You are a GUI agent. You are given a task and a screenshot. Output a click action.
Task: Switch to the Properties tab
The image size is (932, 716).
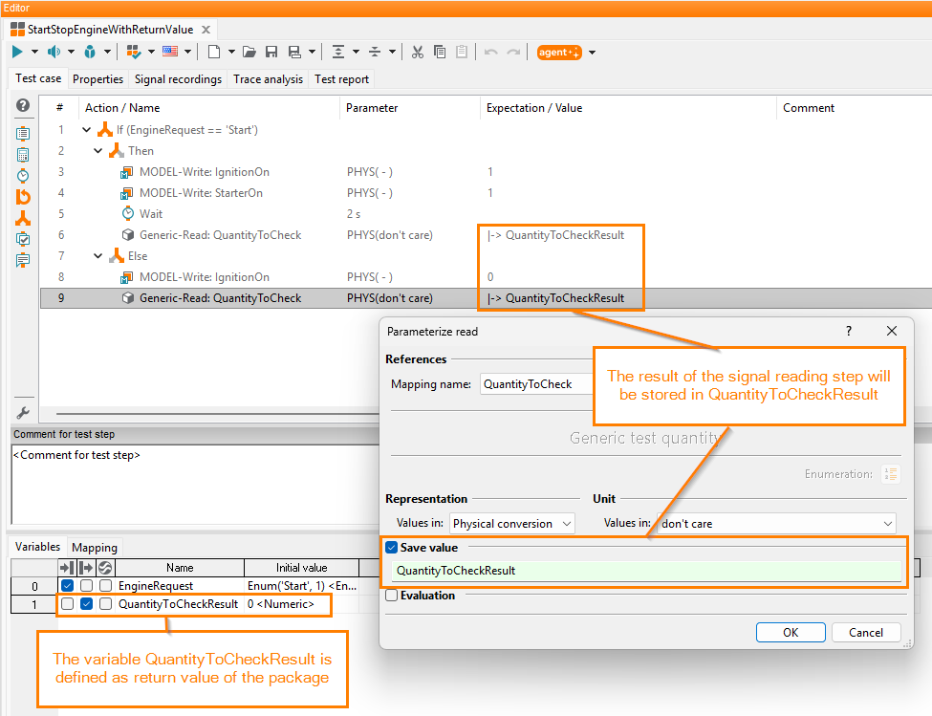pos(98,79)
